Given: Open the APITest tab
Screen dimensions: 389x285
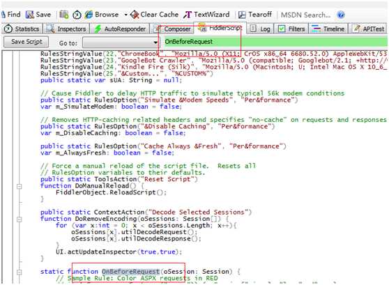Looking at the screenshot, I should [369, 29].
